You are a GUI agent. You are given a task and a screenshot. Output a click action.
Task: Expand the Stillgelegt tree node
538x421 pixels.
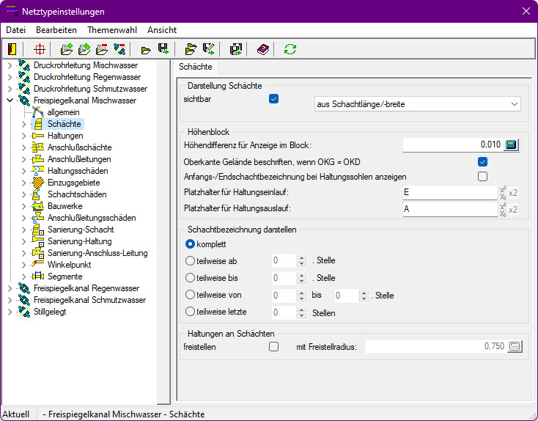coord(10,312)
